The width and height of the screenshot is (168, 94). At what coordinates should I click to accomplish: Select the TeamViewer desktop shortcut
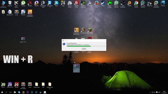[50, 4]
